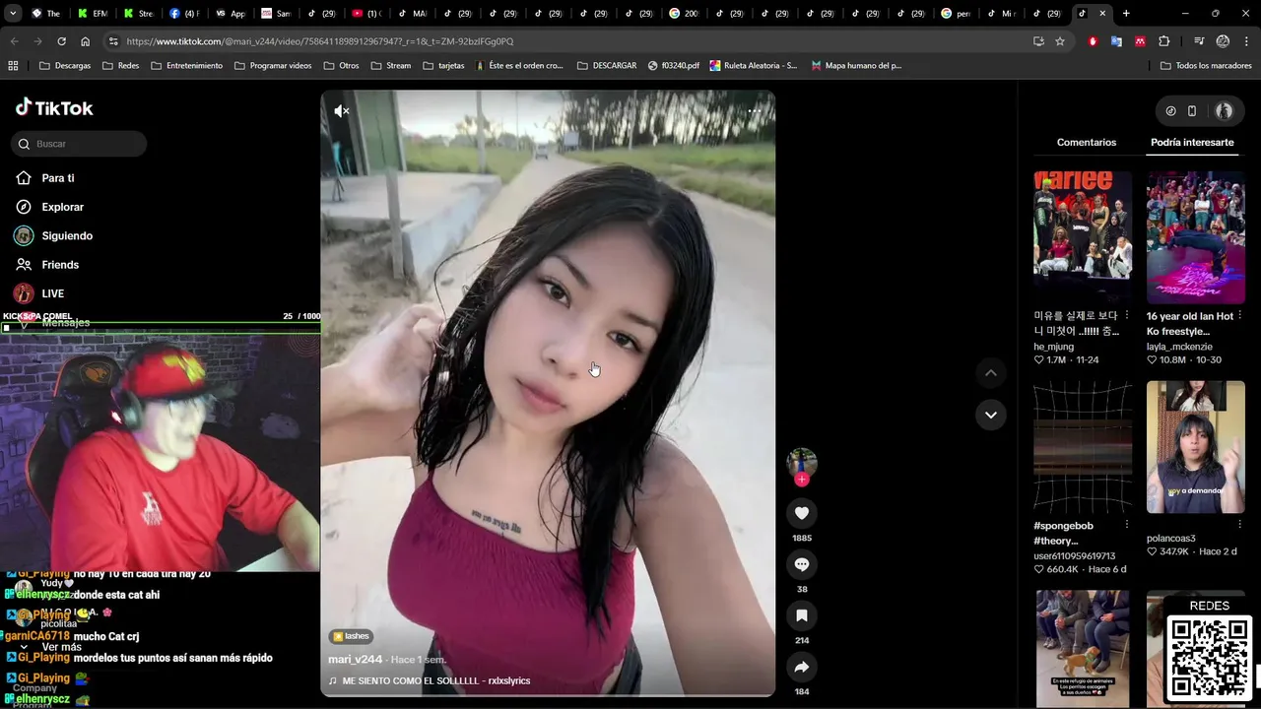Screen dimensions: 1261x709
Task: Focus the Buscar search field
Action: tap(80, 144)
